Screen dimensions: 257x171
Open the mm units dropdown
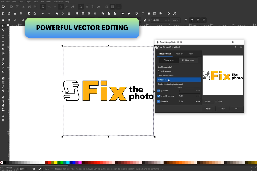176,20
